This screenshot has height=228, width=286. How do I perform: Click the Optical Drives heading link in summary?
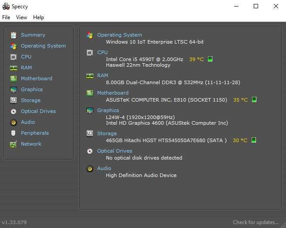click(115, 151)
